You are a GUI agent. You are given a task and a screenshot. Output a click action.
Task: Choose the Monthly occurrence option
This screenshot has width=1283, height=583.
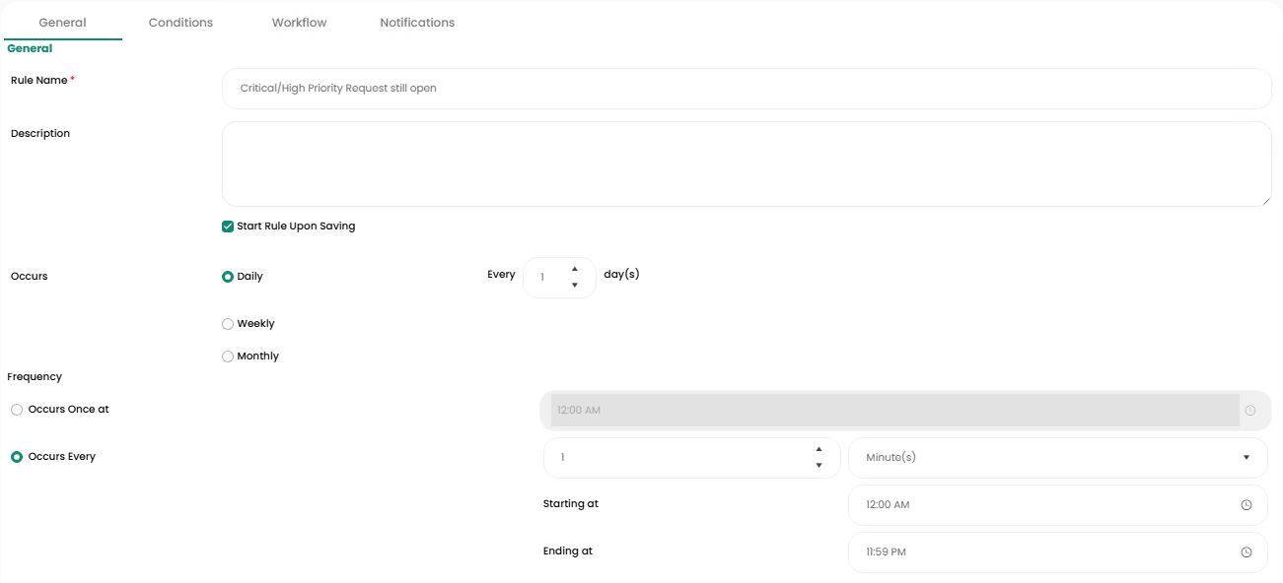[x=228, y=356]
